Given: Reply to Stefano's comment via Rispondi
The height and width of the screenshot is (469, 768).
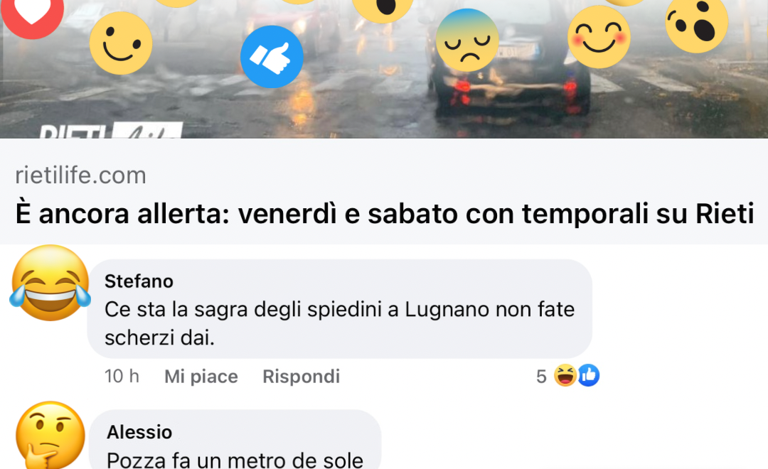Looking at the screenshot, I should coord(302,377).
